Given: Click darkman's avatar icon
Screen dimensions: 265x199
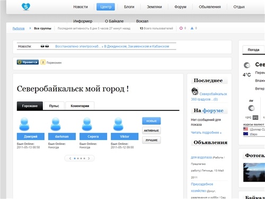Looking at the screenshot, I should pyautogui.click(x=56, y=124).
